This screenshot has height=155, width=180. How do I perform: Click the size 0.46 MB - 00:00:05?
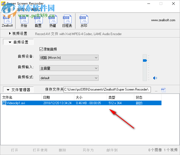[x=89, y=103]
